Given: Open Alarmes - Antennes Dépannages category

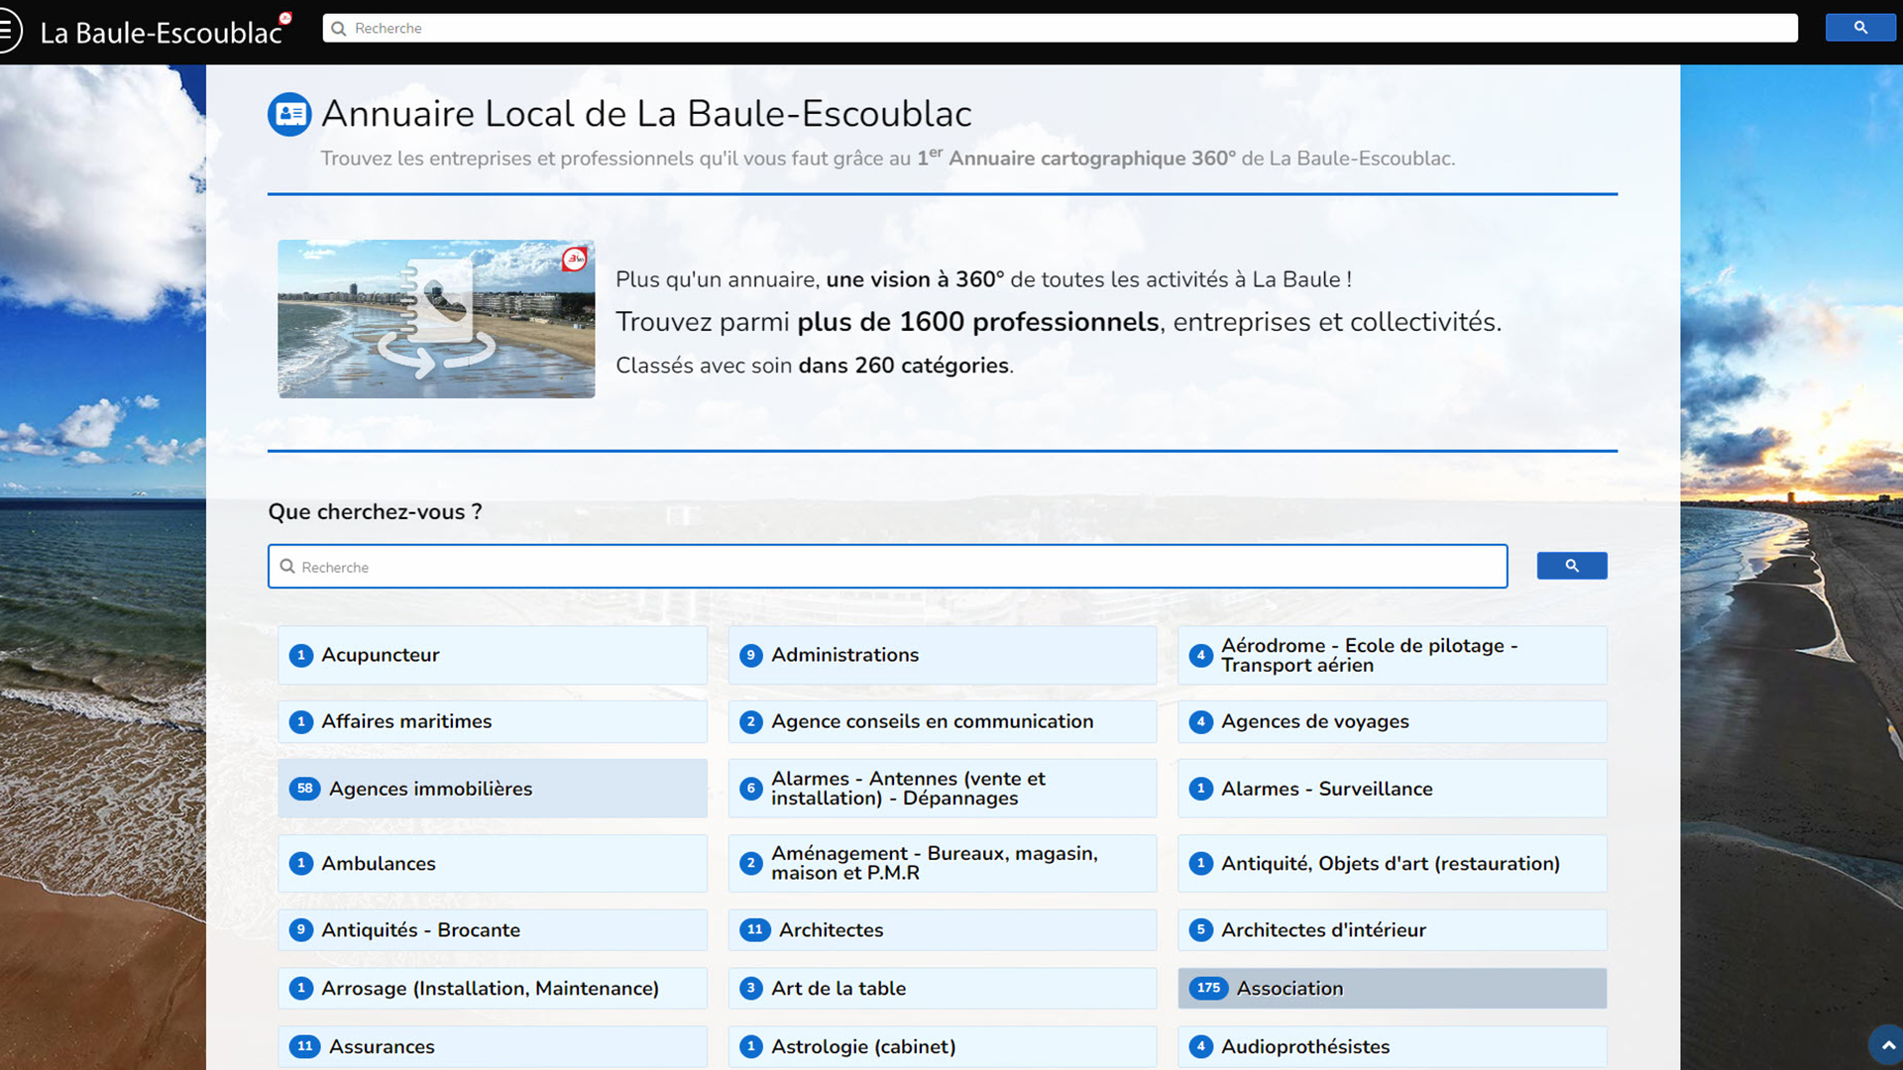Looking at the screenshot, I should coord(943,789).
